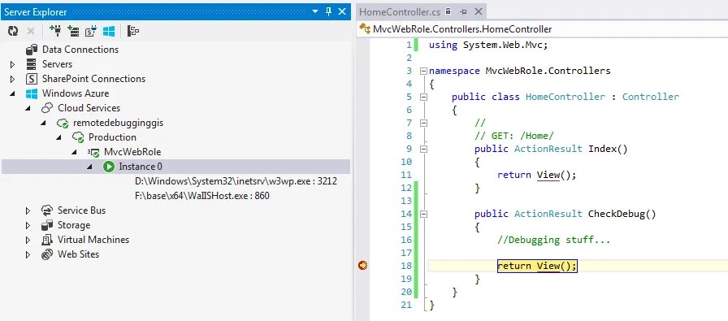
Task: Click the 'Controller' base class name
Action: pyautogui.click(x=651, y=97)
